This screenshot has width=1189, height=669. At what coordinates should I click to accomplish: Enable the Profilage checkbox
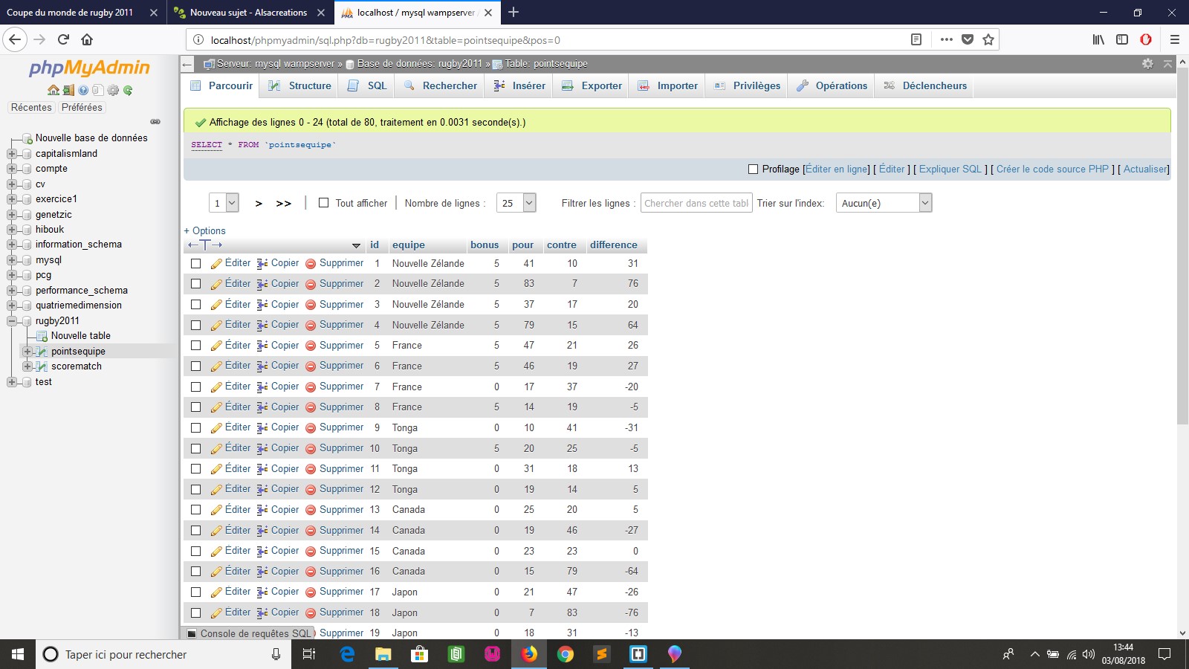click(x=753, y=169)
